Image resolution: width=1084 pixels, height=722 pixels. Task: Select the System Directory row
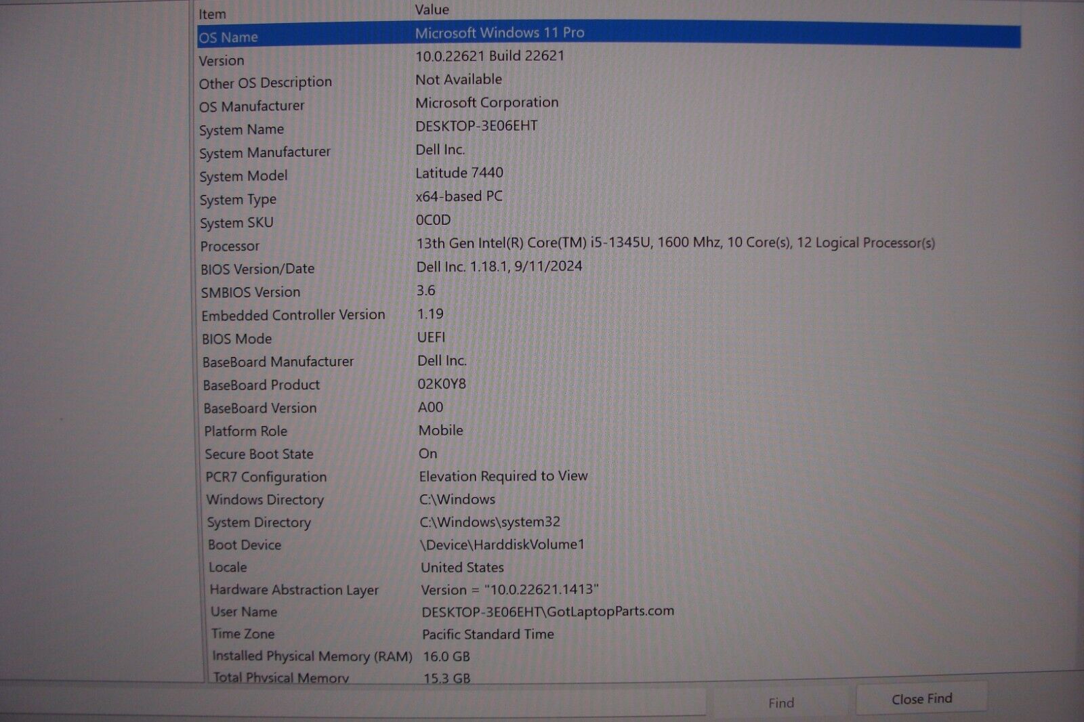(x=259, y=523)
